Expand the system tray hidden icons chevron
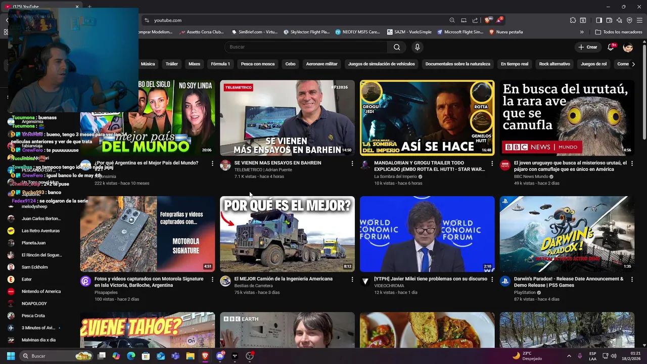 point(569,356)
